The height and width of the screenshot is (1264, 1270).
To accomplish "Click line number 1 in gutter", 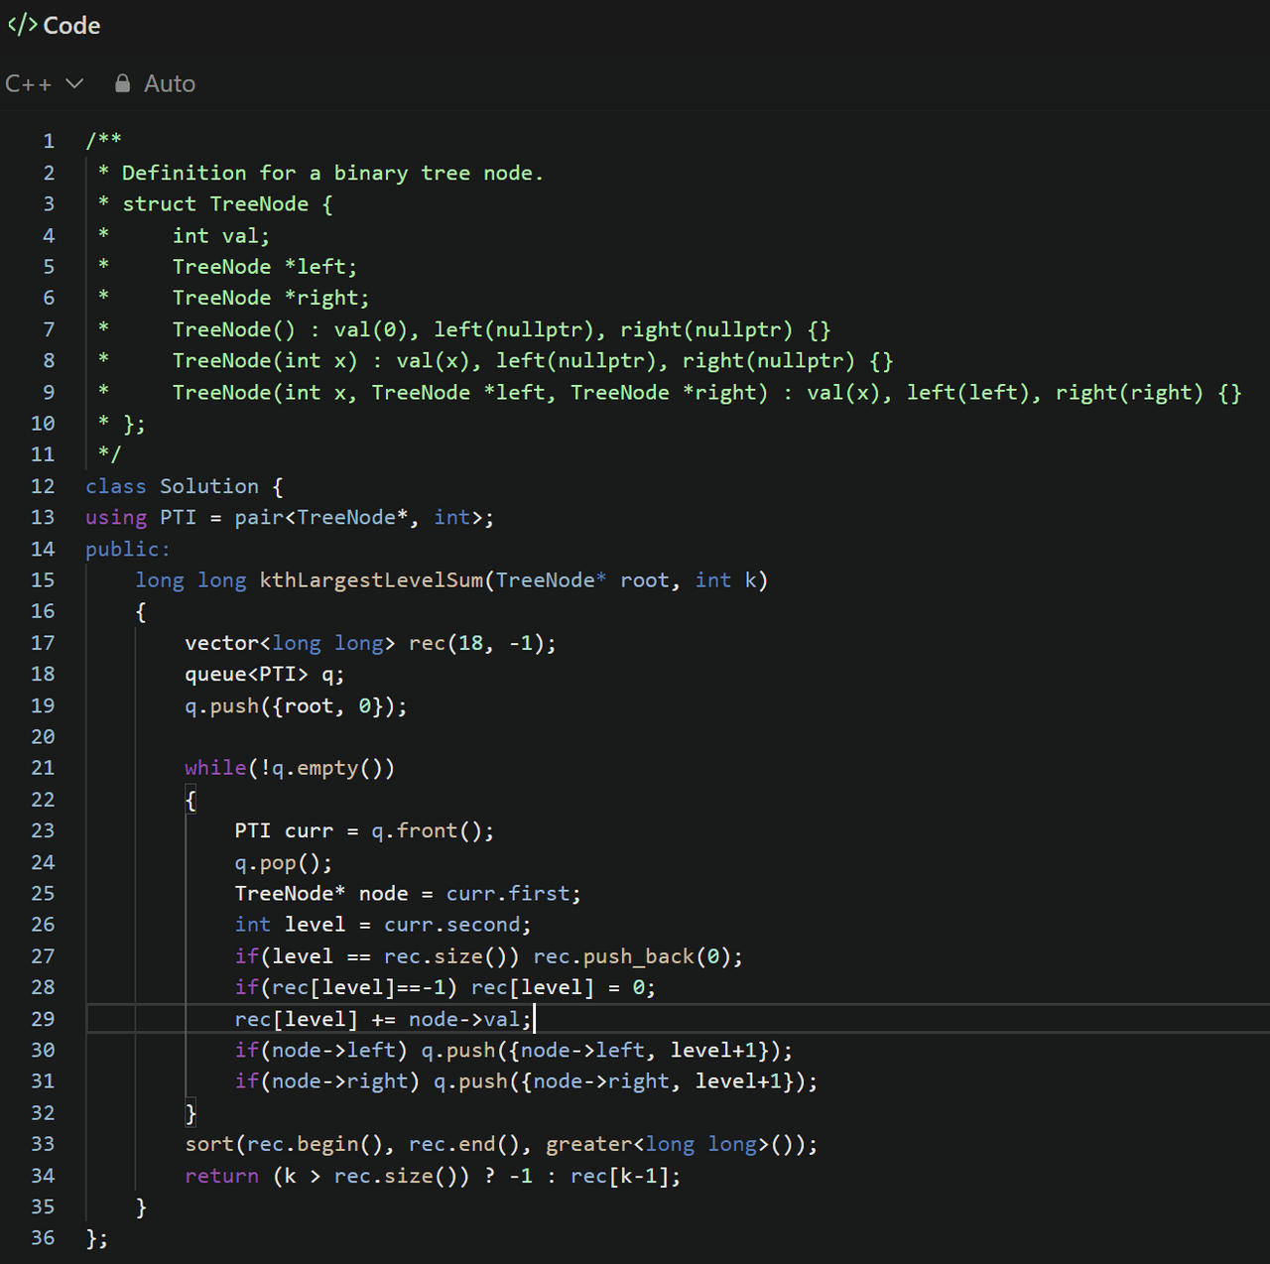I will coord(49,141).
